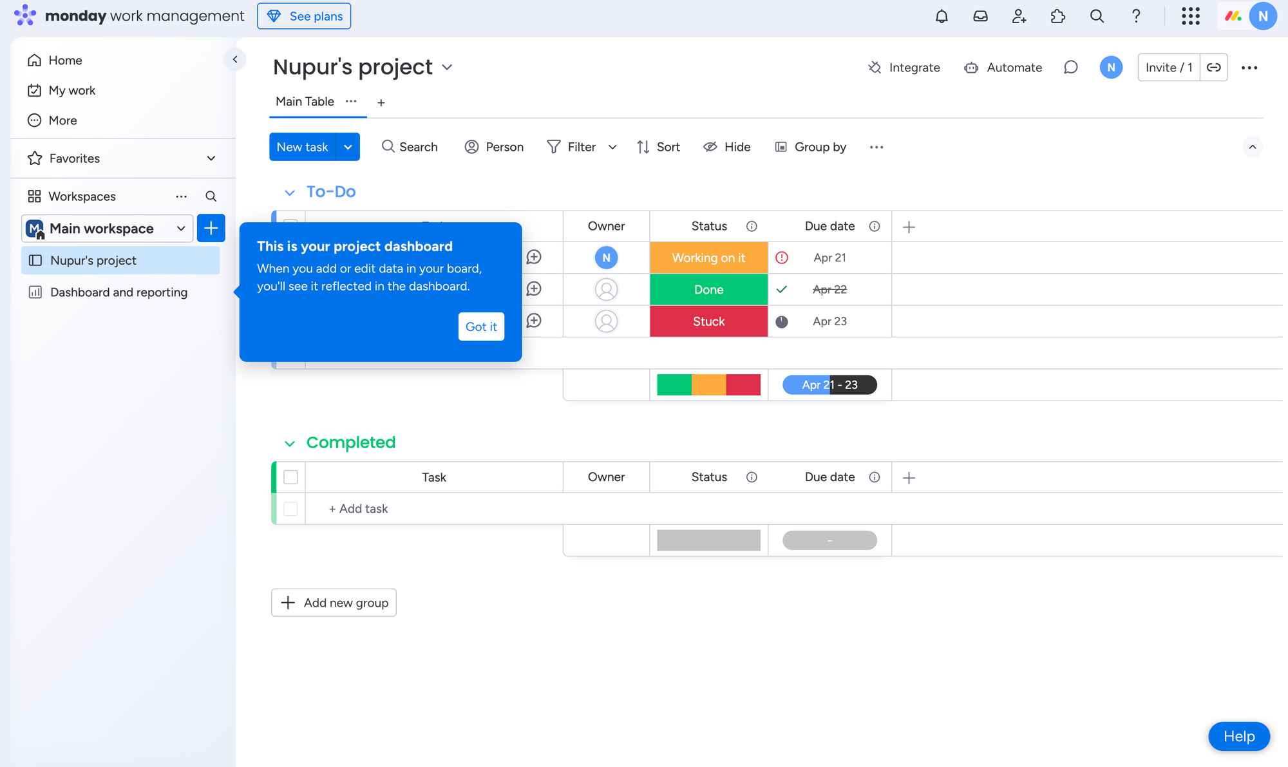The image size is (1288, 767).
Task: Open Dashboard and reporting in sidebar
Action: [x=118, y=292]
